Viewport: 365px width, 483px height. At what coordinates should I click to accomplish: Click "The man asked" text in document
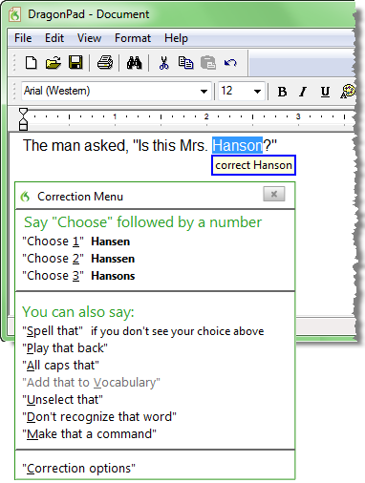click(75, 145)
